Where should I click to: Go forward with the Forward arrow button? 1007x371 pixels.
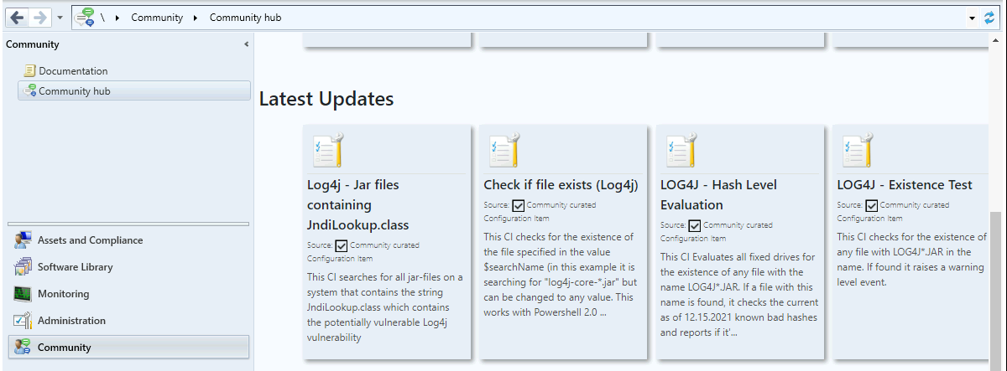click(40, 17)
